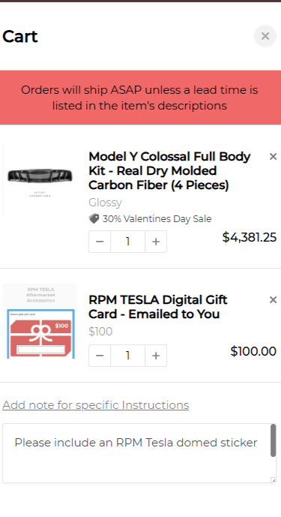Open the gift card product thumbnail
This screenshot has height=517, width=281.
pyautogui.click(x=40, y=321)
